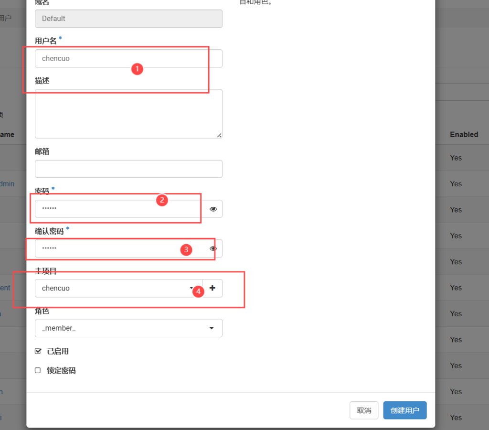Open the partially hidden admin link in the table
489x430 pixels.
coord(8,183)
